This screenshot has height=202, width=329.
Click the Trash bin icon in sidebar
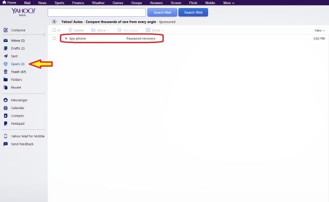(x=6, y=72)
